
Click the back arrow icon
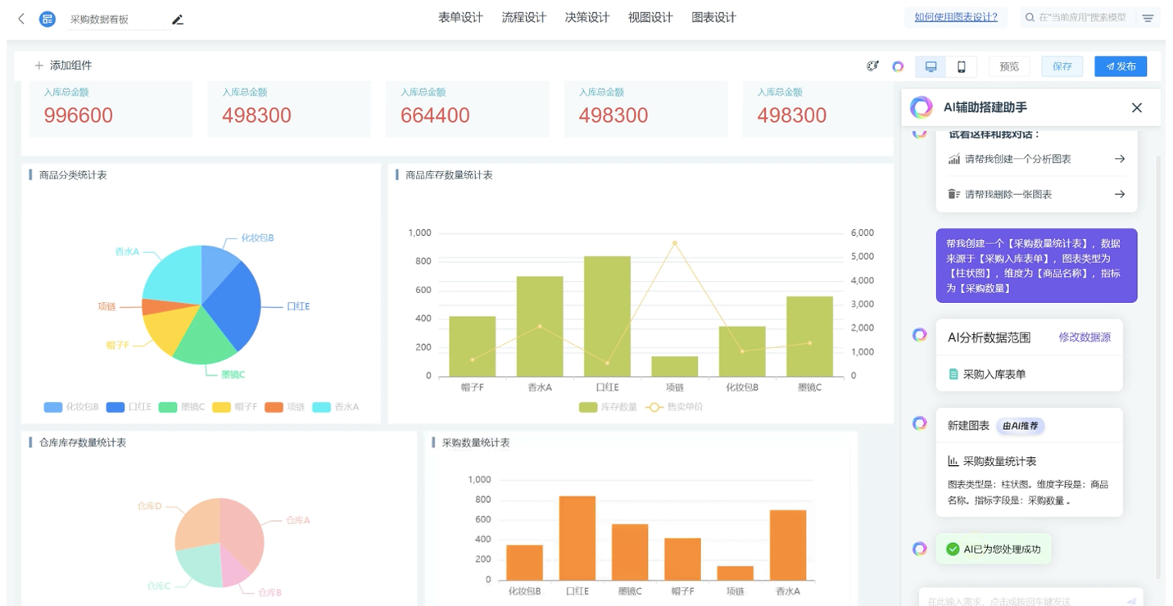click(21, 19)
